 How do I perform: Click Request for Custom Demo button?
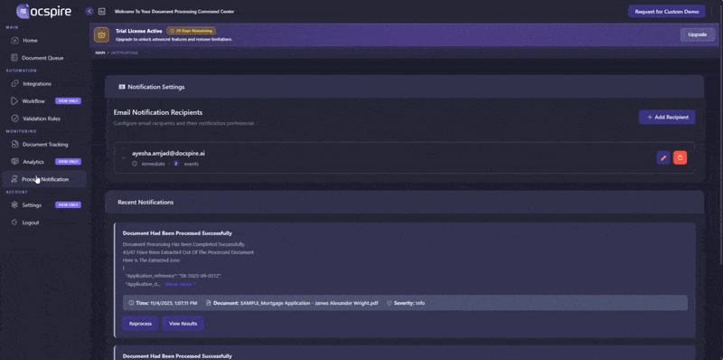click(x=666, y=12)
